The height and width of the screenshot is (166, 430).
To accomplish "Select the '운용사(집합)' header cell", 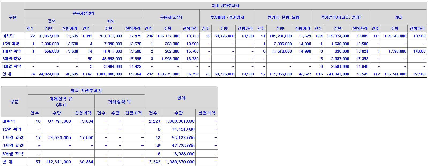I will click(x=83, y=13).
